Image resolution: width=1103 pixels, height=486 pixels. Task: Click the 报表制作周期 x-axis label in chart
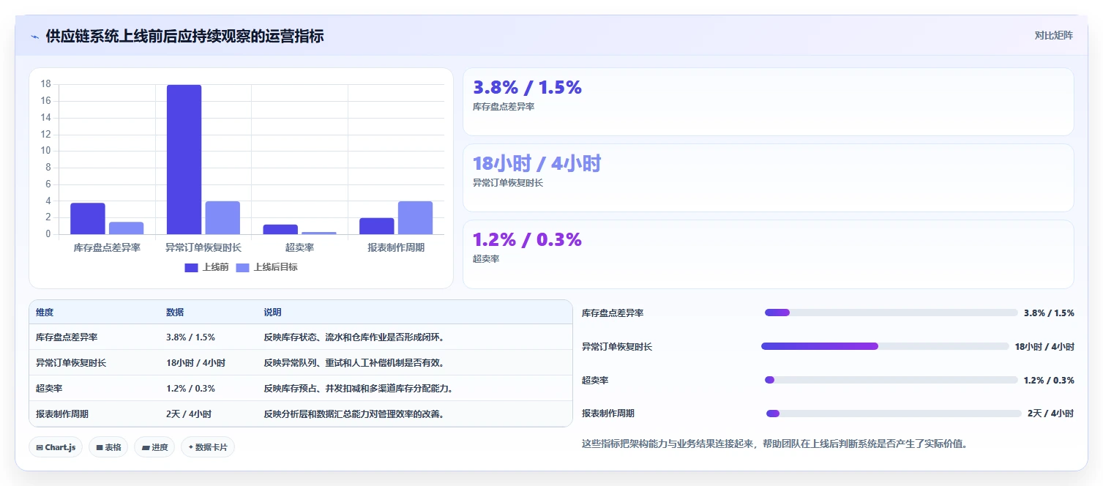coord(396,248)
